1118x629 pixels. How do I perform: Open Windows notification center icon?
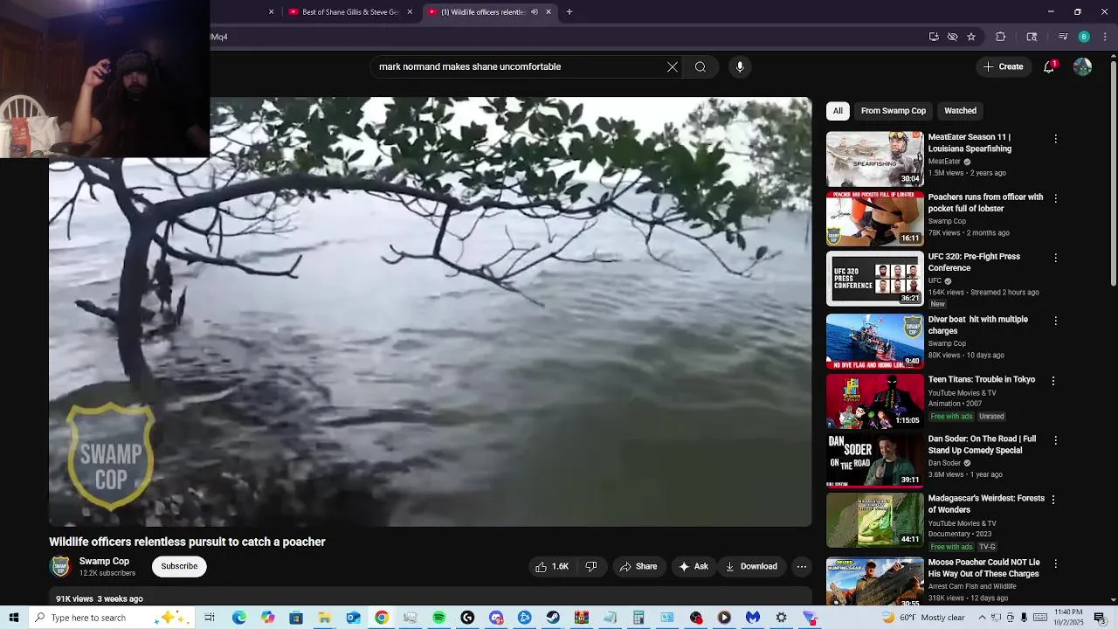point(1101,618)
